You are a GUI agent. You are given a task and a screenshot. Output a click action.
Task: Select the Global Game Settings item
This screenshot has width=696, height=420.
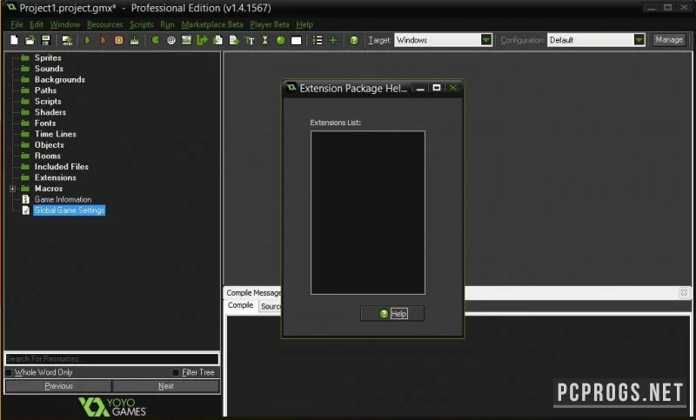coord(70,210)
